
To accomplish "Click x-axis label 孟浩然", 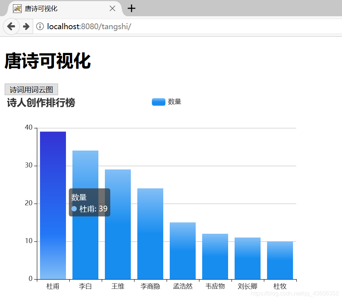I will click(183, 286).
